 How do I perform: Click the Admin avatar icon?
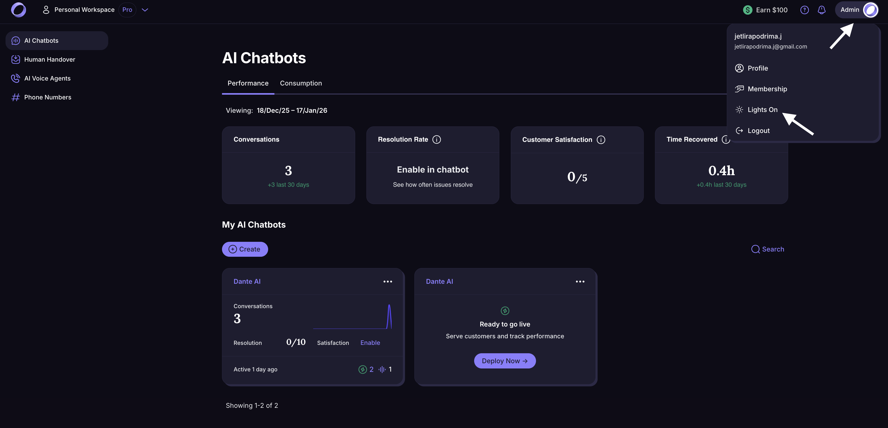[x=870, y=10]
